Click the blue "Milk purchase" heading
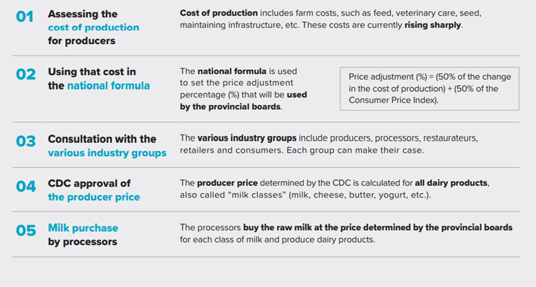 [x=82, y=228]
